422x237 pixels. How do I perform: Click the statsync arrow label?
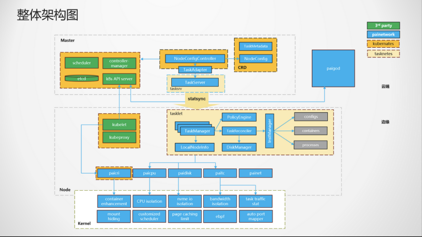pos(196,99)
